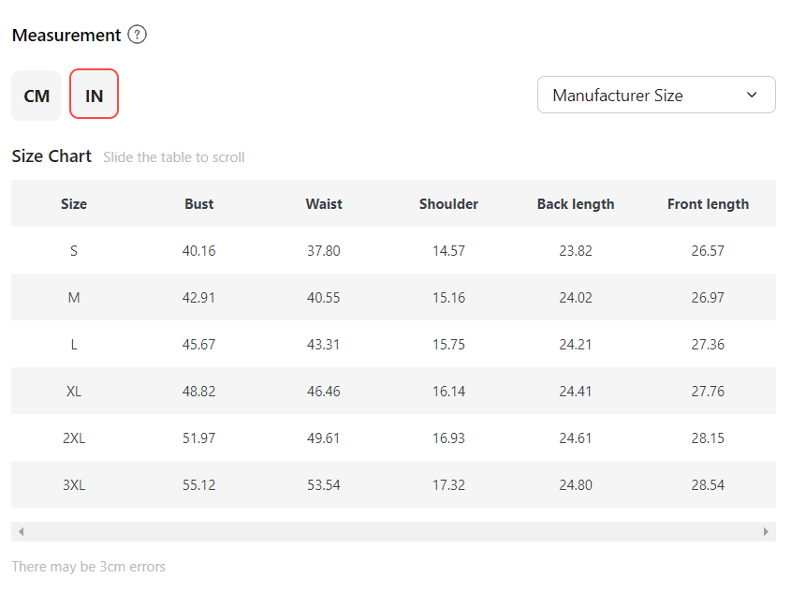The width and height of the screenshot is (791, 608).
Task: Click the M size waist value 40.55
Action: point(324,298)
